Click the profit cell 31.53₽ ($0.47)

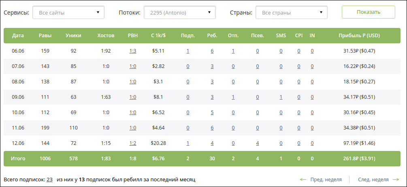tap(359, 51)
